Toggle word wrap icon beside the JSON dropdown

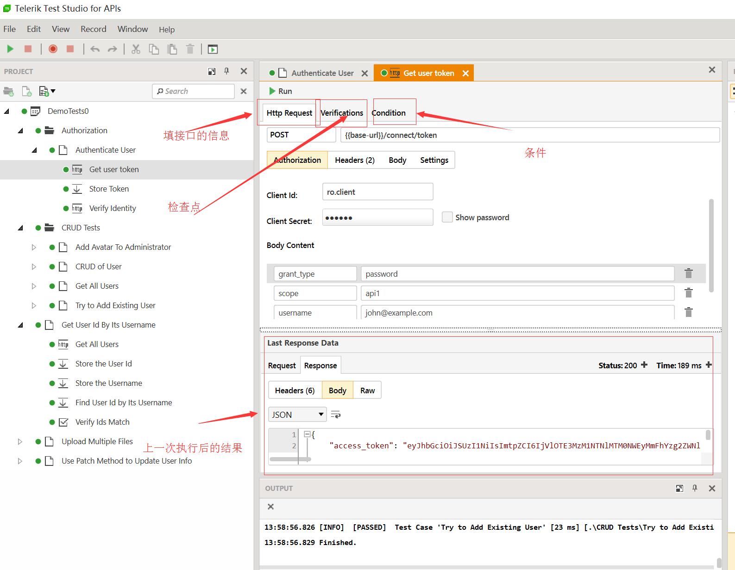pyautogui.click(x=336, y=415)
